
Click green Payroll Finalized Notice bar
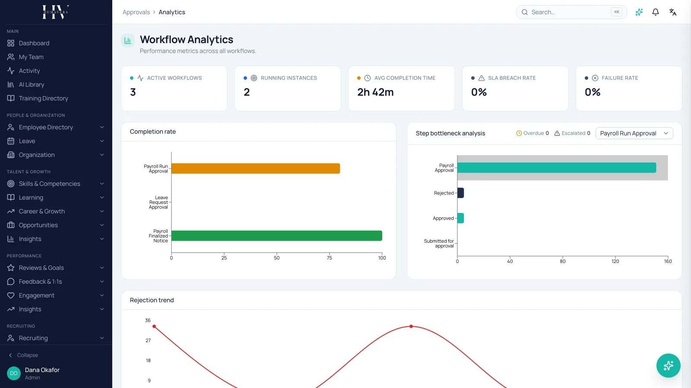pyautogui.click(x=277, y=236)
